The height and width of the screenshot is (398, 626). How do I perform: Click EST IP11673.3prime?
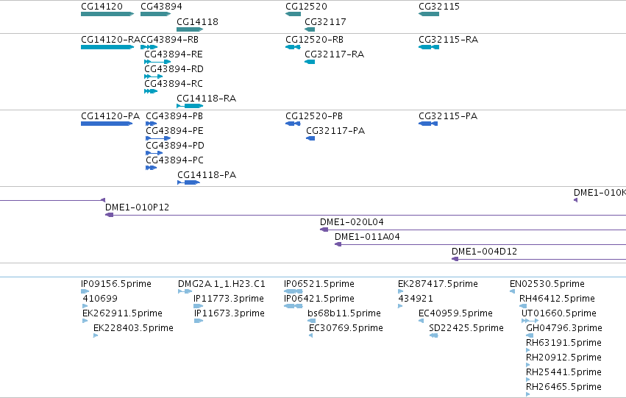199,321
